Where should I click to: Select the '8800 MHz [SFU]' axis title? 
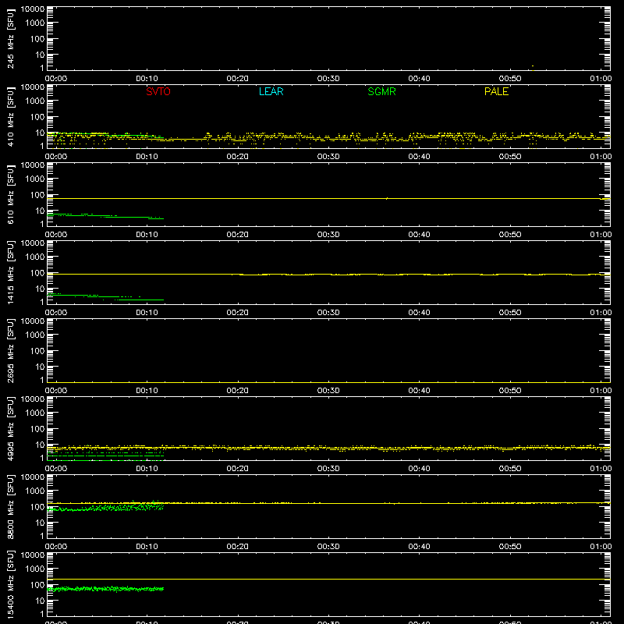(10, 506)
